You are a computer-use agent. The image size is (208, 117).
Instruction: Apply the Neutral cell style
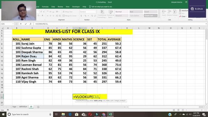click(122, 16)
